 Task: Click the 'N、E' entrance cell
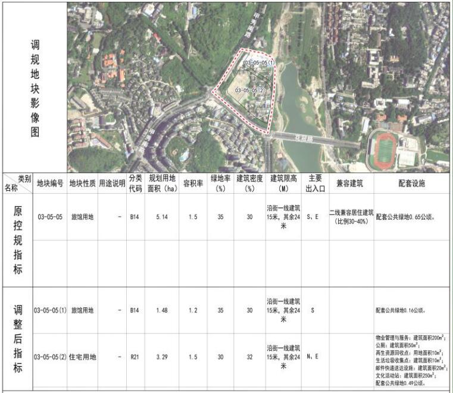pyautogui.click(x=313, y=357)
